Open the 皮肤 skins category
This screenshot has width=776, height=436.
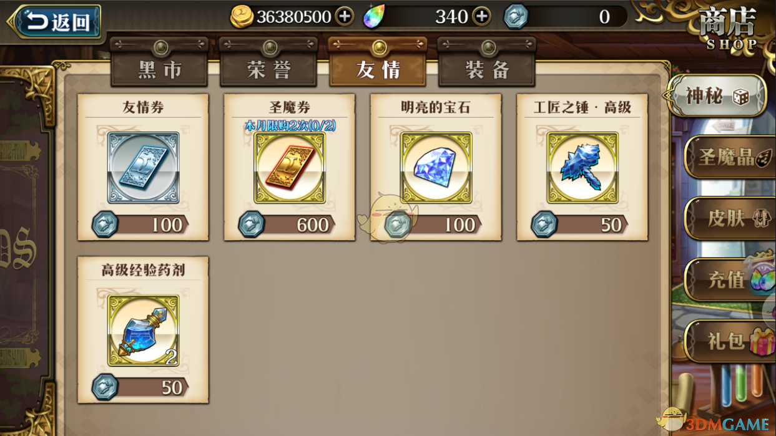point(730,218)
